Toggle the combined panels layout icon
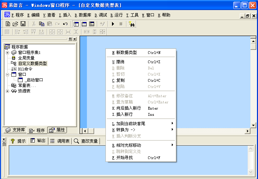Viewport: 258px width, 179px height. pyautogui.click(x=92, y=24)
